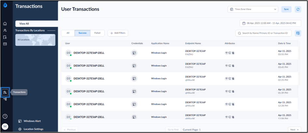Screen dimensions: 308x133
Task: Open the device enrollment sidebar icon below Users
Action: click(5, 37)
